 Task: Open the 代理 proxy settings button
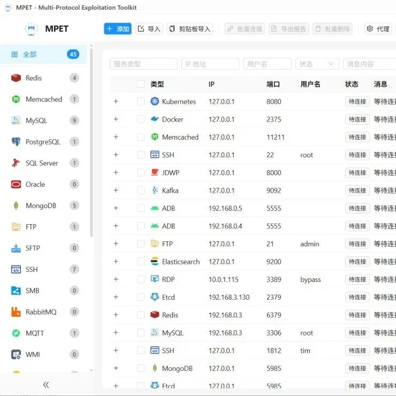tap(378, 29)
